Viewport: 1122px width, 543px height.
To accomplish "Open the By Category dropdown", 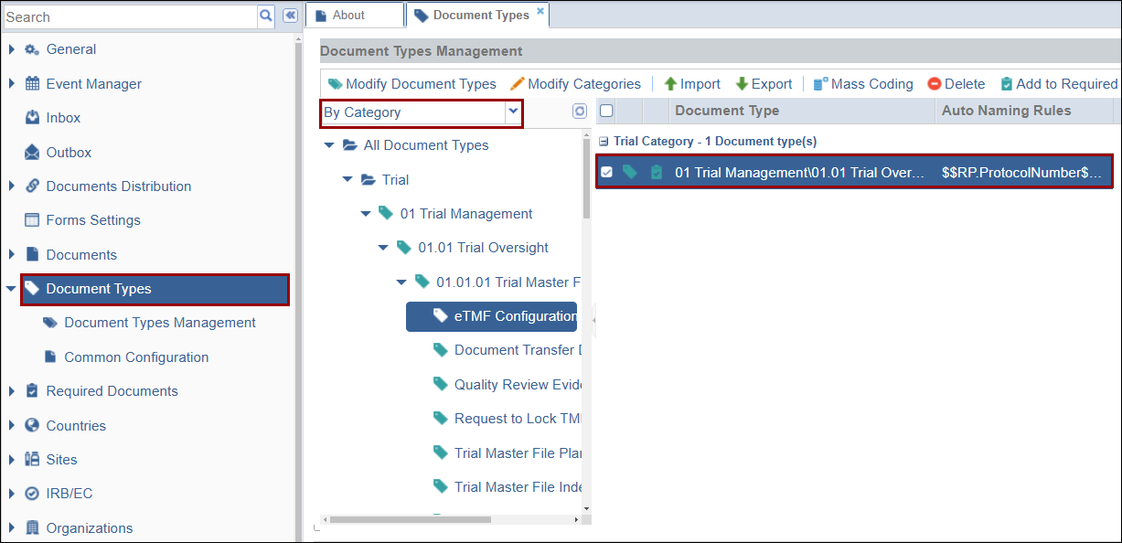I will (513, 112).
